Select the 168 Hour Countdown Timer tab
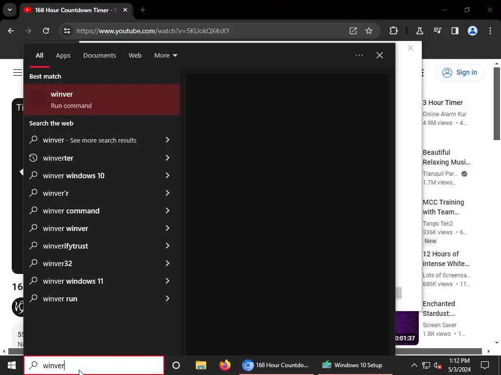The width and height of the screenshot is (501, 375). click(76, 10)
